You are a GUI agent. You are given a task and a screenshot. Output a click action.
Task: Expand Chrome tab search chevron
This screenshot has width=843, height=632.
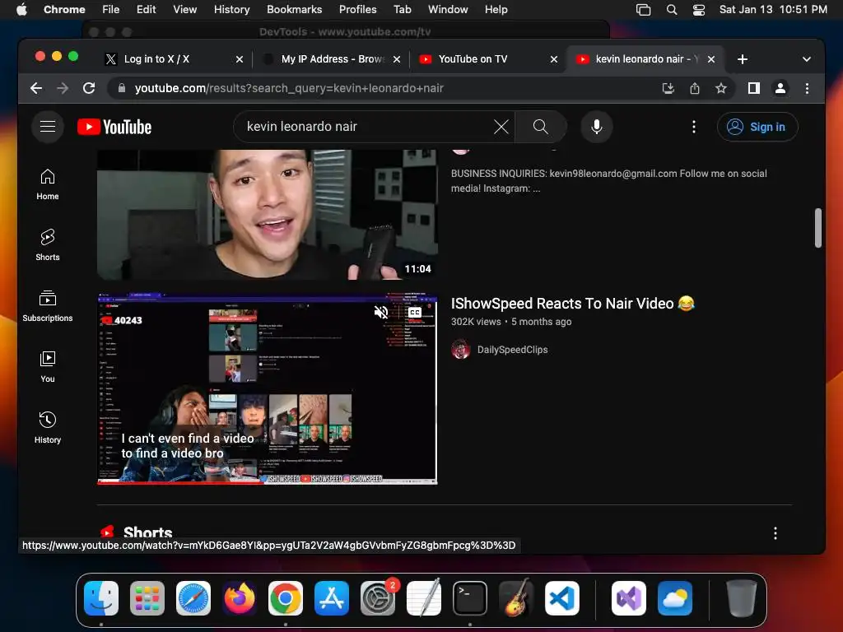tap(806, 59)
